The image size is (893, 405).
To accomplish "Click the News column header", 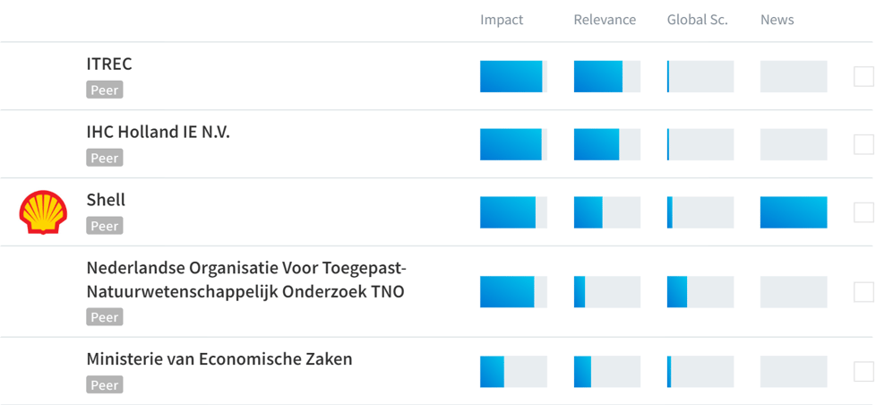I will (x=777, y=20).
